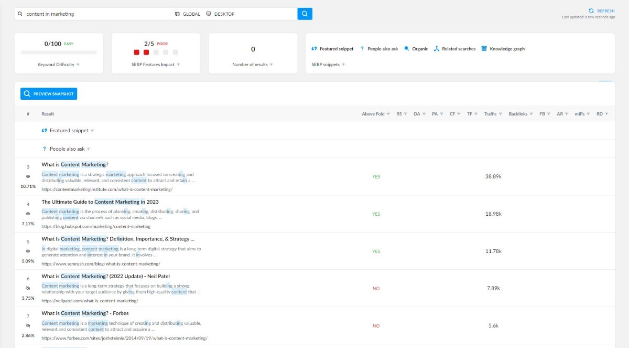Click the 38.89k traffic value
Viewport: 629px width, 348px height.
tap(493, 177)
